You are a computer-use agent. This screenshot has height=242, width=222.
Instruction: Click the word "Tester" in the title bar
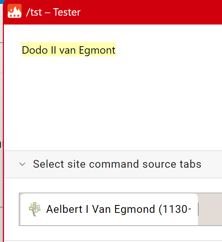pyautogui.click(x=67, y=12)
